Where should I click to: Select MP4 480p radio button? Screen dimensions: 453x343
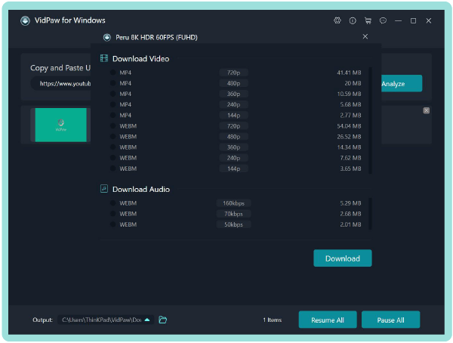pos(113,83)
